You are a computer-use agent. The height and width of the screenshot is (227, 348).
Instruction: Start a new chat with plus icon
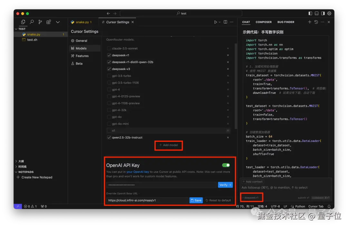point(310,22)
